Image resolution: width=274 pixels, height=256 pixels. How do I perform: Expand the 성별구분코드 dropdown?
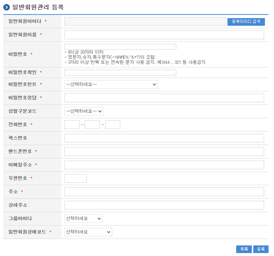84,111
